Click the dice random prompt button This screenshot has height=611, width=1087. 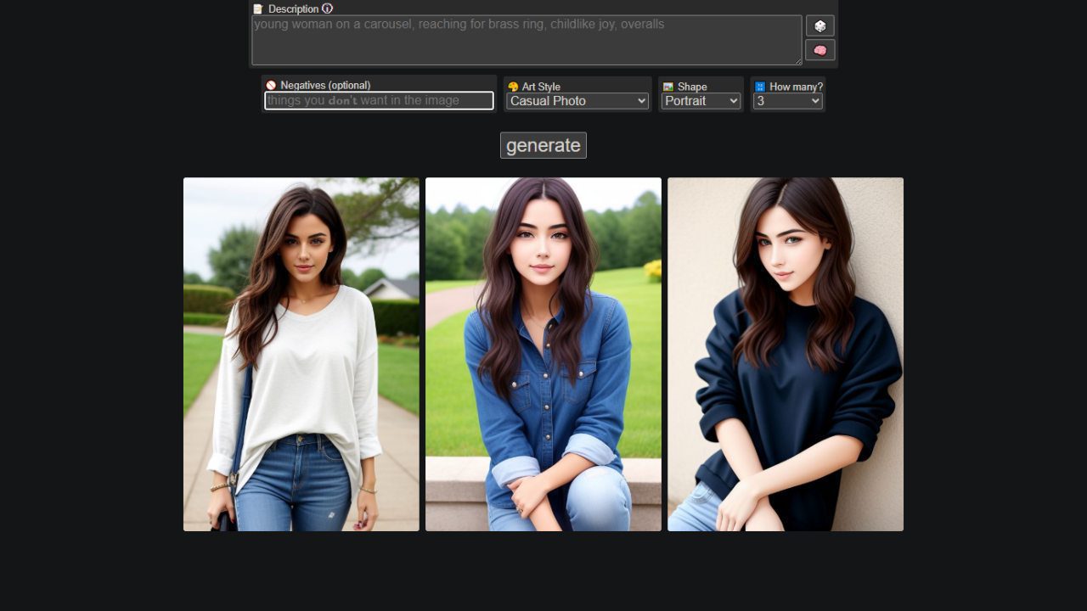pos(819,25)
